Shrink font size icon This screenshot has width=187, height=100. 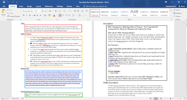pos(46,11)
